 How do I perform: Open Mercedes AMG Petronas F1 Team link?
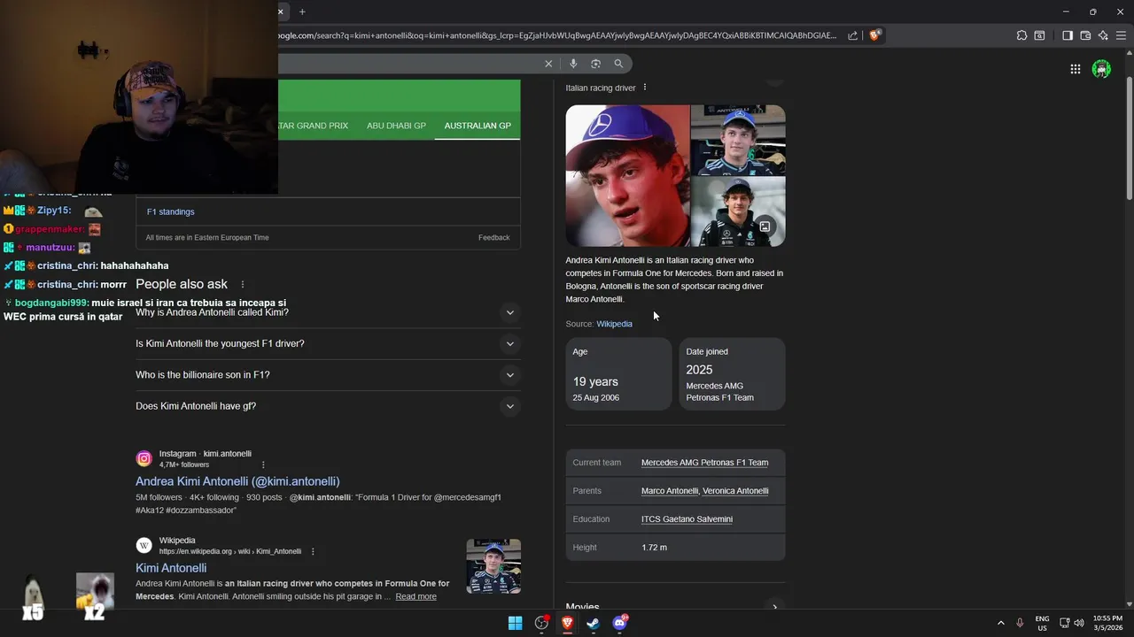704,463
